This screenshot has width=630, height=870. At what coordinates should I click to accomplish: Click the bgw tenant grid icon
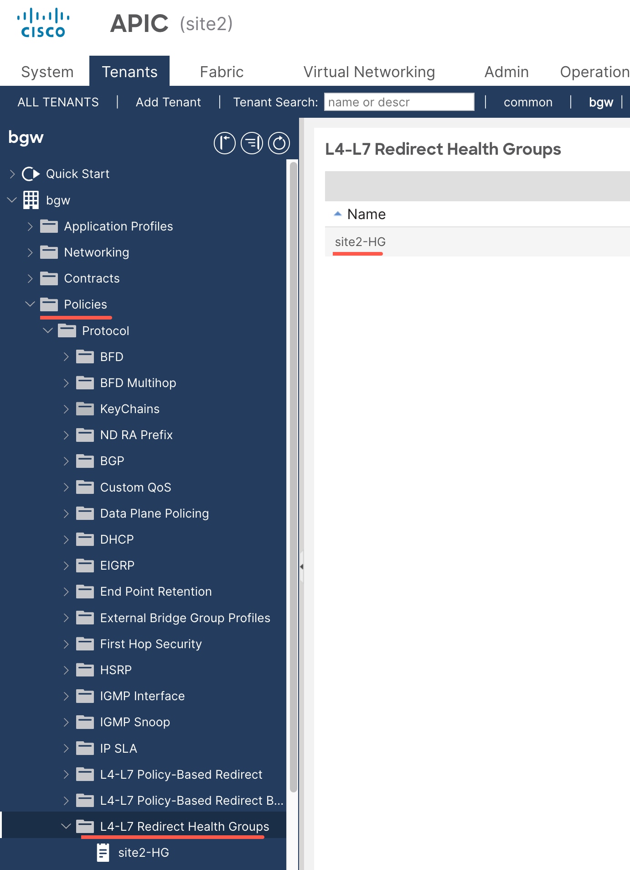tap(31, 200)
